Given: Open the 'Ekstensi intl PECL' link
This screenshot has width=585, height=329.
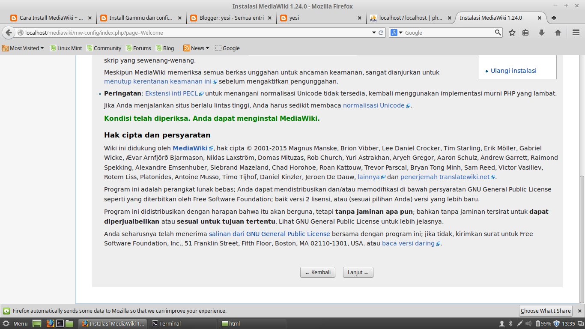Looking at the screenshot, I should (x=174, y=93).
